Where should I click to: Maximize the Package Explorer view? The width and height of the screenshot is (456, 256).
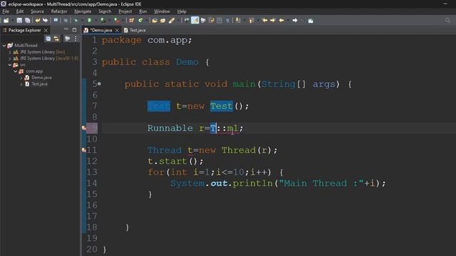(x=74, y=30)
